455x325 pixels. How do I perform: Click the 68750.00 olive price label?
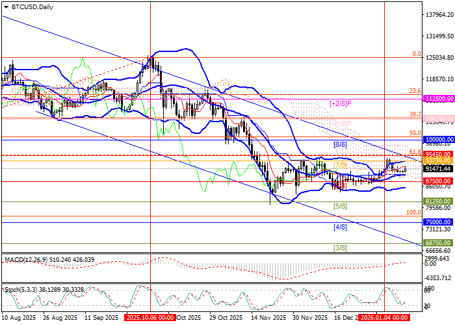[x=437, y=242]
